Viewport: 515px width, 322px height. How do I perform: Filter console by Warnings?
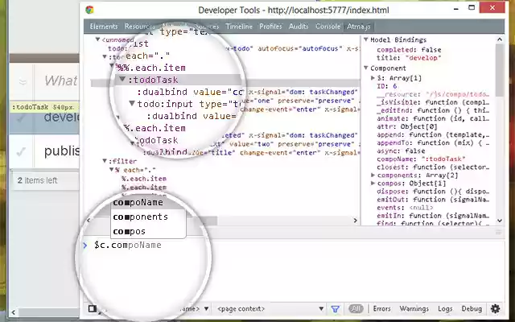414,309
